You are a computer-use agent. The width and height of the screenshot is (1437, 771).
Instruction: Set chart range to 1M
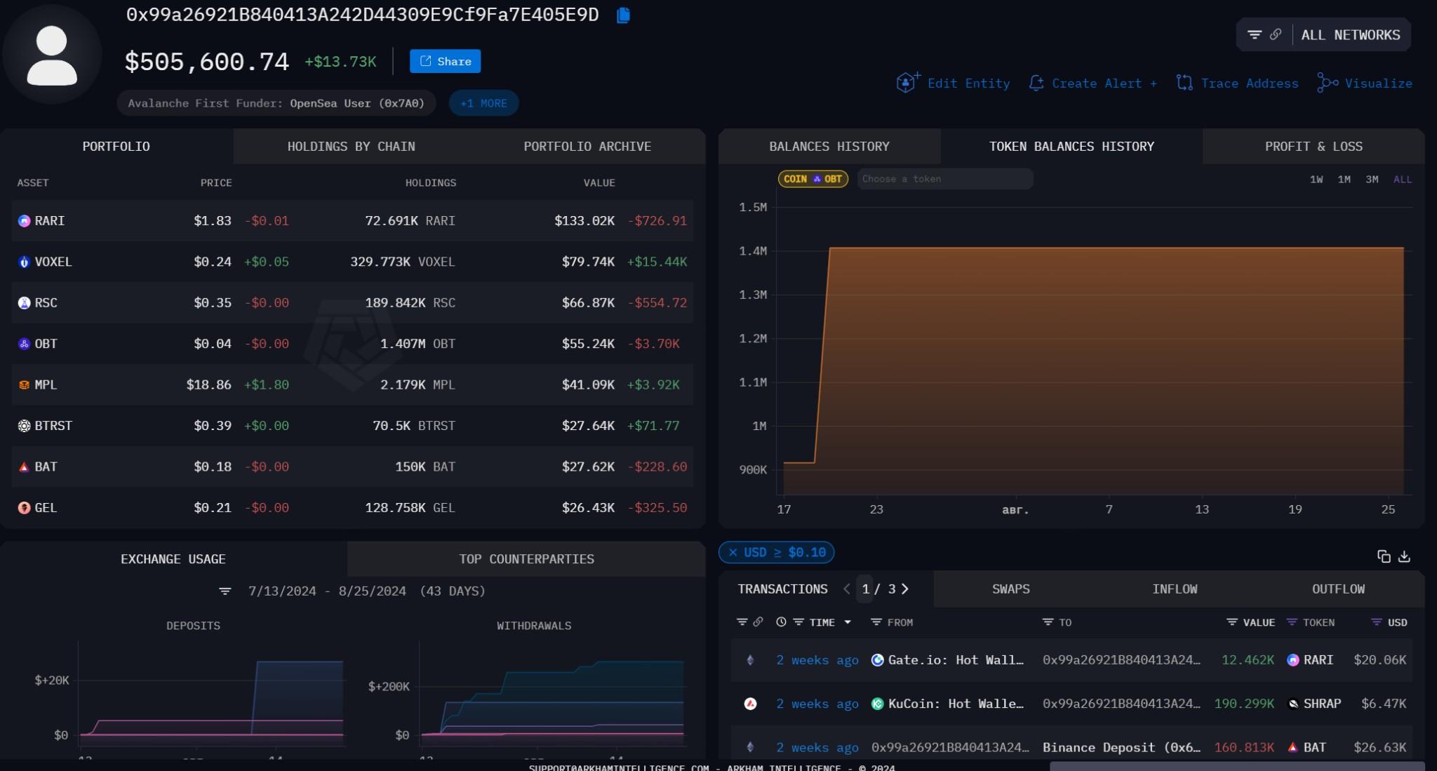(x=1344, y=180)
